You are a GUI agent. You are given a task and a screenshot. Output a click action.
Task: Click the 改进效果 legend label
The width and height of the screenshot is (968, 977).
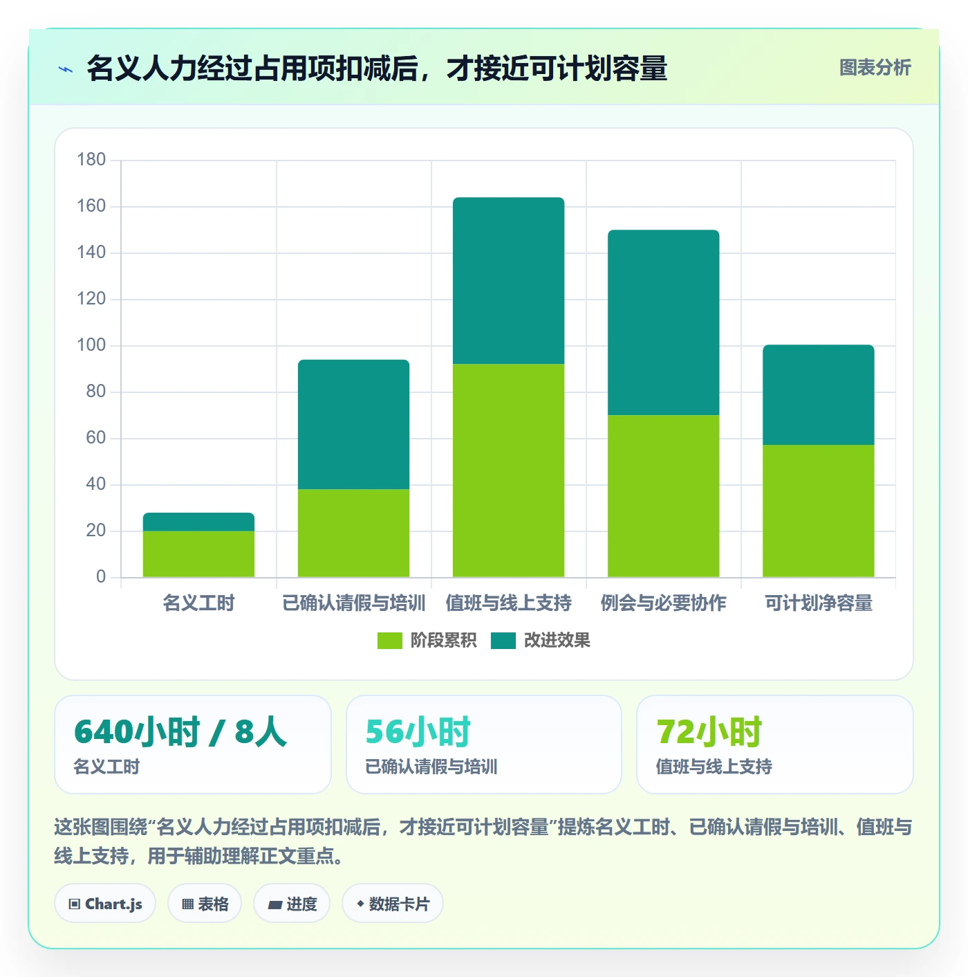click(x=557, y=641)
